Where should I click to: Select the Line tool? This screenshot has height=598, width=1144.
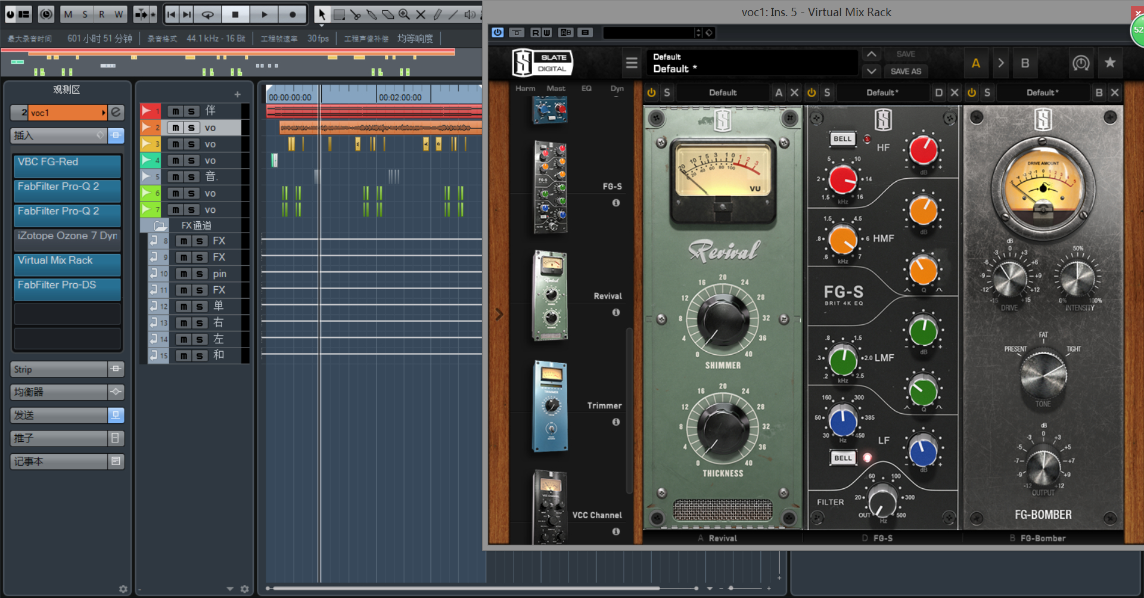pyautogui.click(x=453, y=14)
